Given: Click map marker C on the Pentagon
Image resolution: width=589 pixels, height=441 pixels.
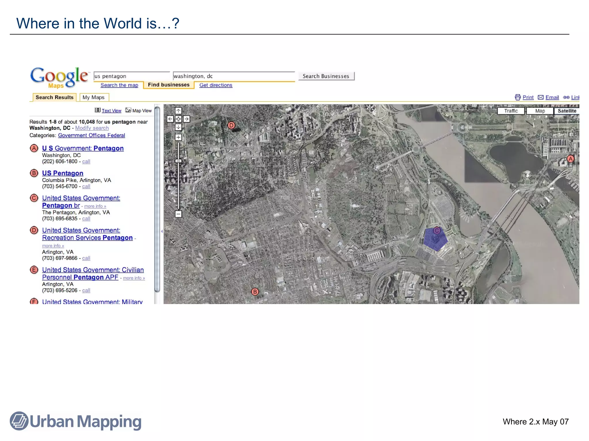Looking at the screenshot, I should pyautogui.click(x=437, y=230).
